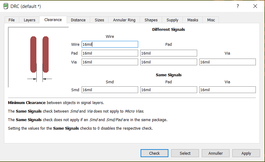Focus the Via-to-Via clearance field
265x162 pixels.
(227, 62)
